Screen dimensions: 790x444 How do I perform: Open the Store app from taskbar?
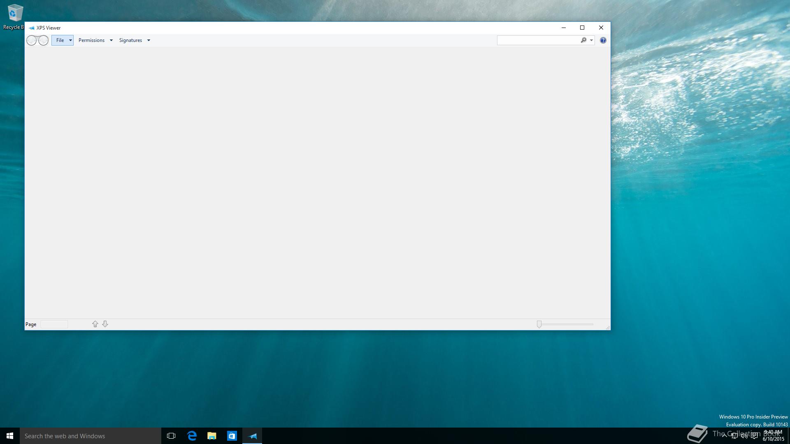click(x=232, y=436)
